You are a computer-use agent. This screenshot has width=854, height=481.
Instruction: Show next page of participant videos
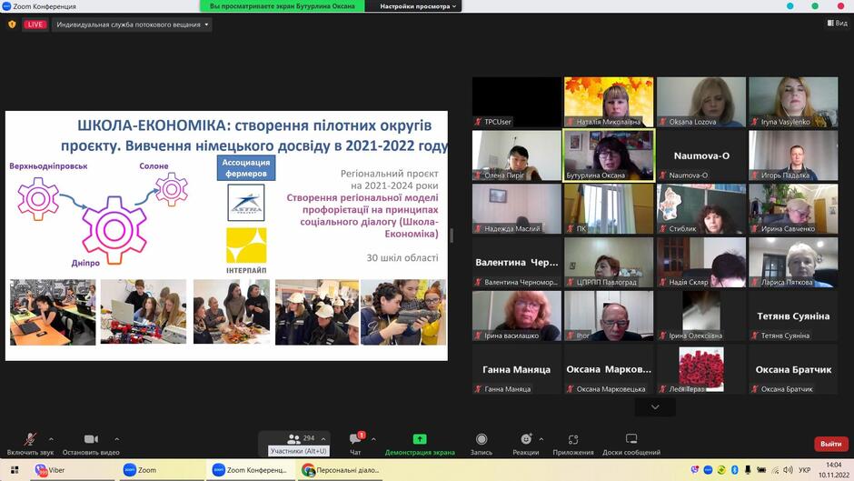coord(655,406)
